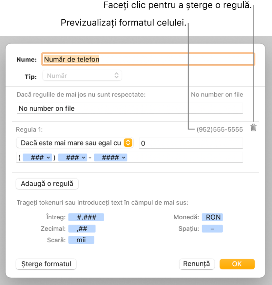The image size is (272, 285).
Task: Select the ,## Zecimal token
Action: pyautogui.click(x=82, y=228)
